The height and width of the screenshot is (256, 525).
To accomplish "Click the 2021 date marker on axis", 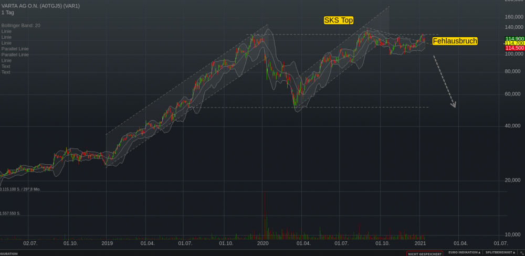I will pos(420,243).
